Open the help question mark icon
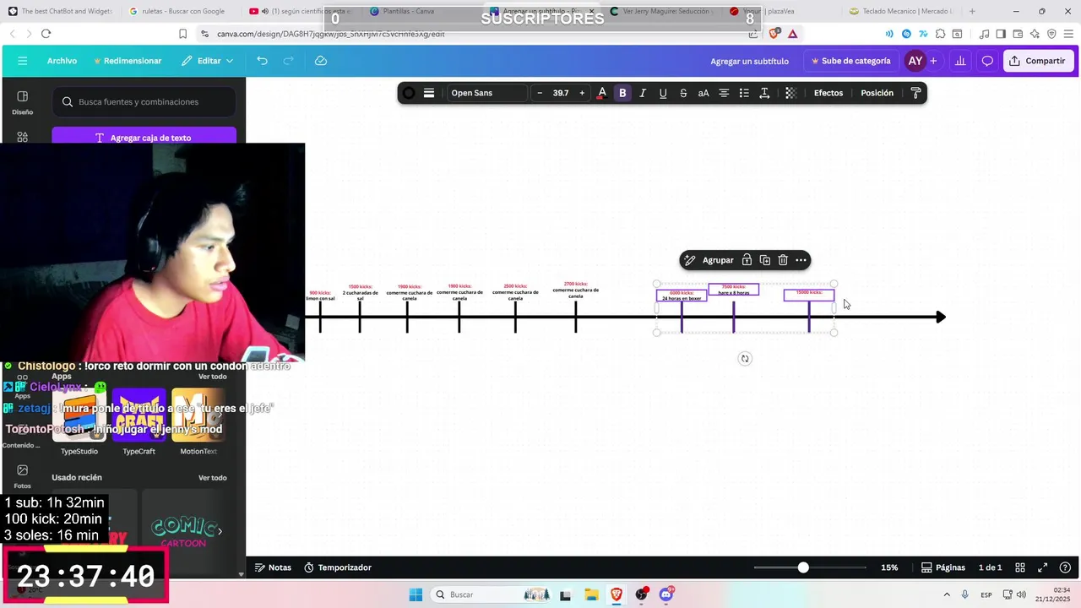The height and width of the screenshot is (608, 1081). tap(1064, 567)
